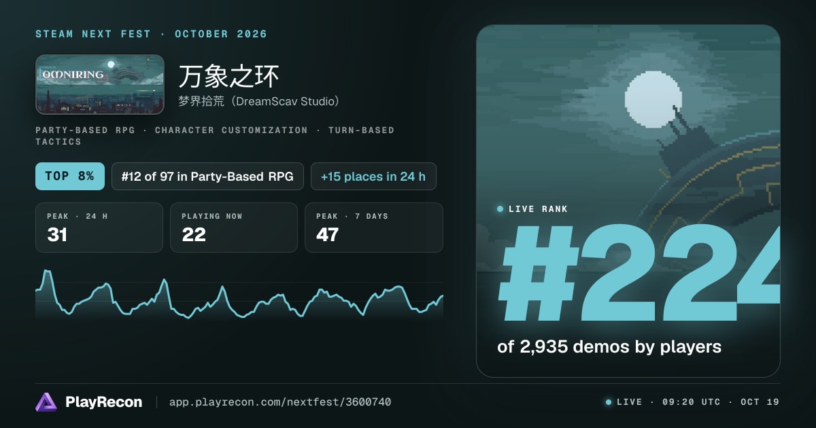816x428 pixels.
Task: Click the Omniring game capsule thumbnail
Action: [100, 84]
